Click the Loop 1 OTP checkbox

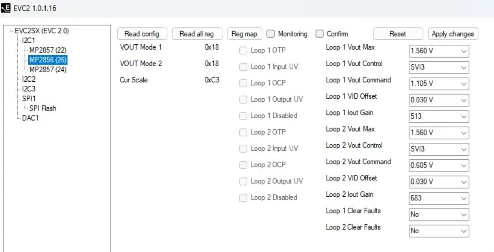pyautogui.click(x=243, y=51)
